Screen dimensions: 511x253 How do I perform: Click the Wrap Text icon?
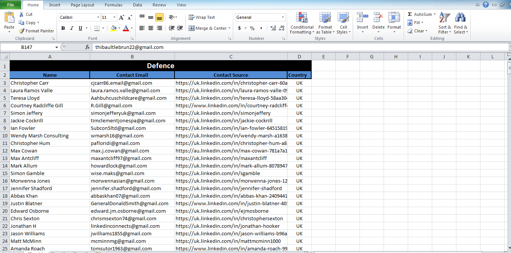coord(191,17)
